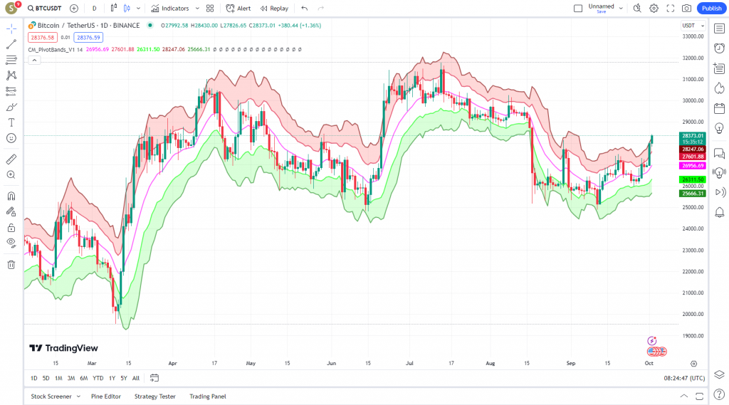Select the text annotation tool
The height and width of the screenshot is (405, 729).
(x=11, y=122)
